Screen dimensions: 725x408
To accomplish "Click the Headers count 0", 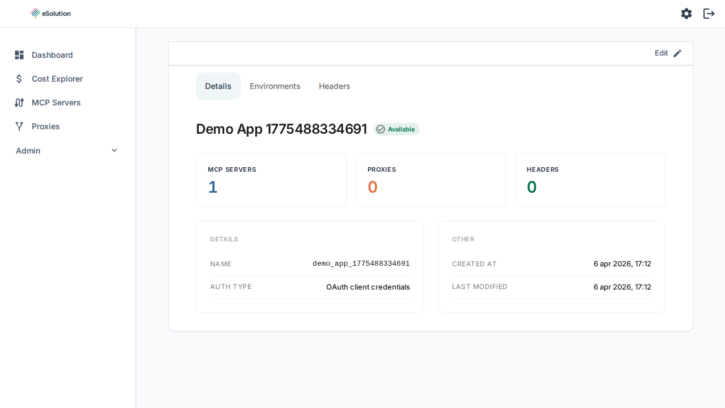I will click(532, 187).
